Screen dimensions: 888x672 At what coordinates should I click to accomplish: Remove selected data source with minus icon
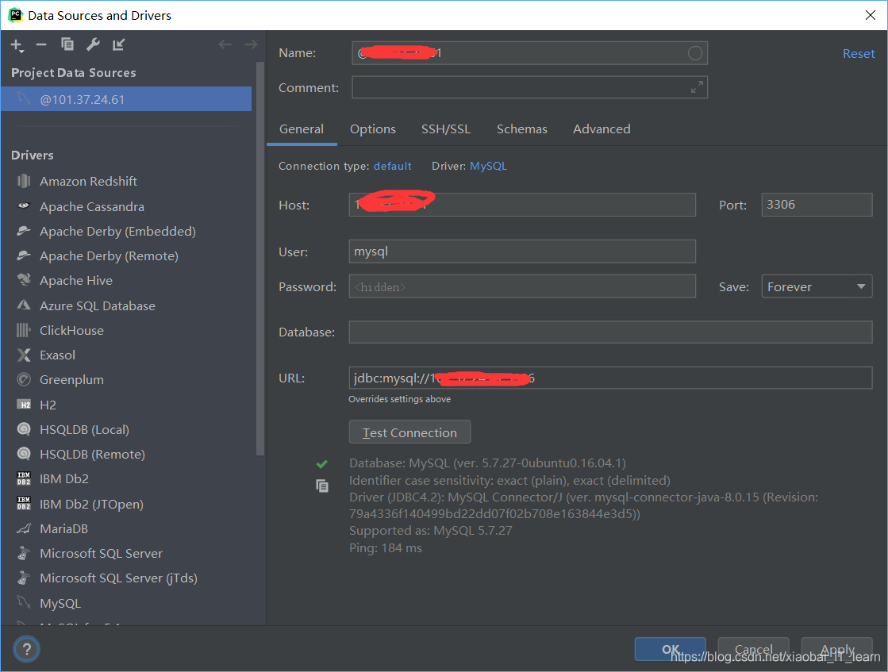click(41, 44)
